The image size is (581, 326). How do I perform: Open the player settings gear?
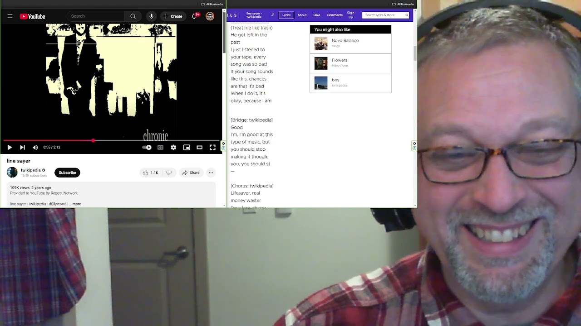pyautogui.click(x=173, y=147)
